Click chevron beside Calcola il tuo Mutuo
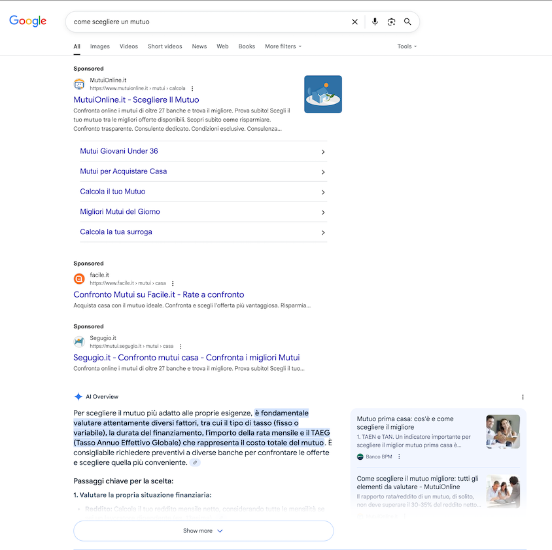This screenshot has width=552, height=550. [323, 192]
